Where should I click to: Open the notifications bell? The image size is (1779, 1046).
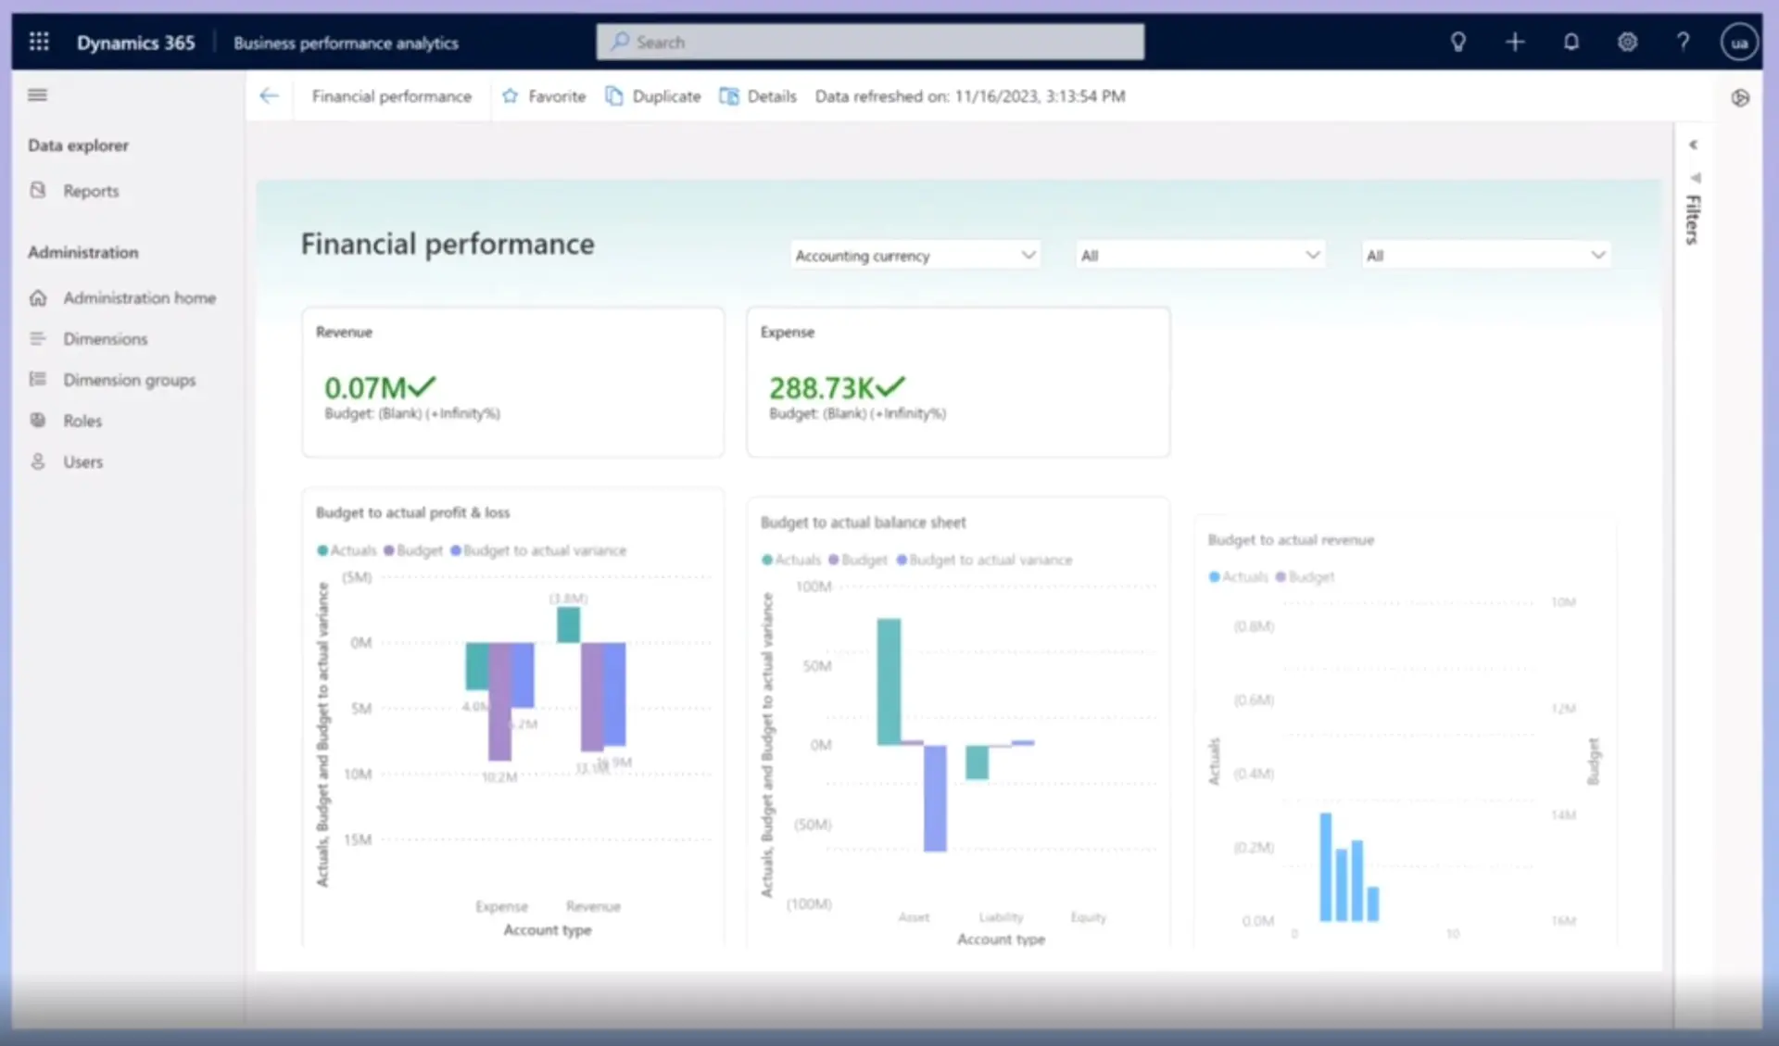coord(1571,42)
